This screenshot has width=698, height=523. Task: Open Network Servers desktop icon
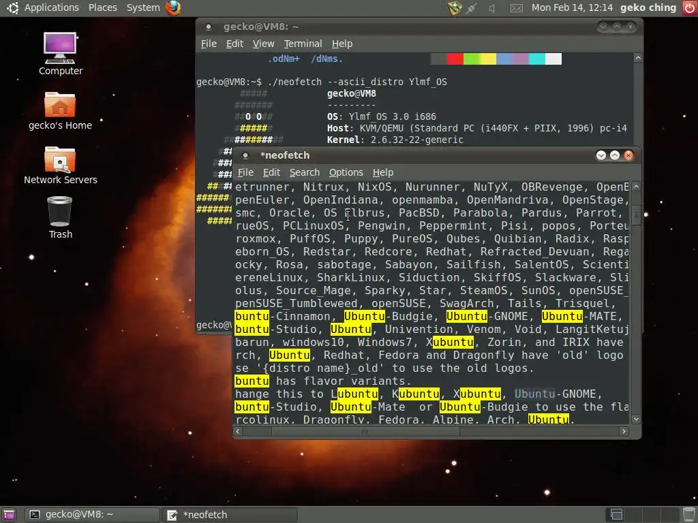click(60, 165)
